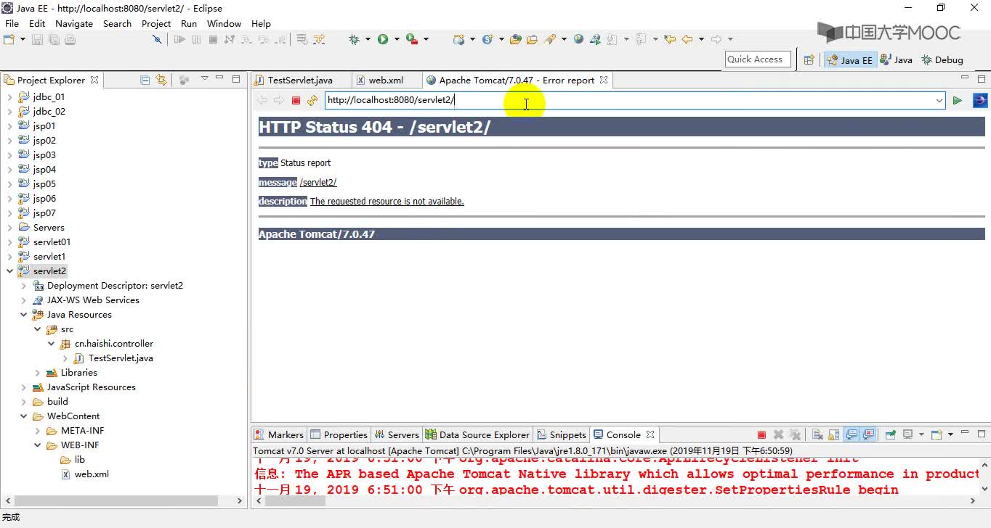Toggle Link with Editor in Project Explorer
This screenshot has width=991, height=528.
[x=161, y=80]
